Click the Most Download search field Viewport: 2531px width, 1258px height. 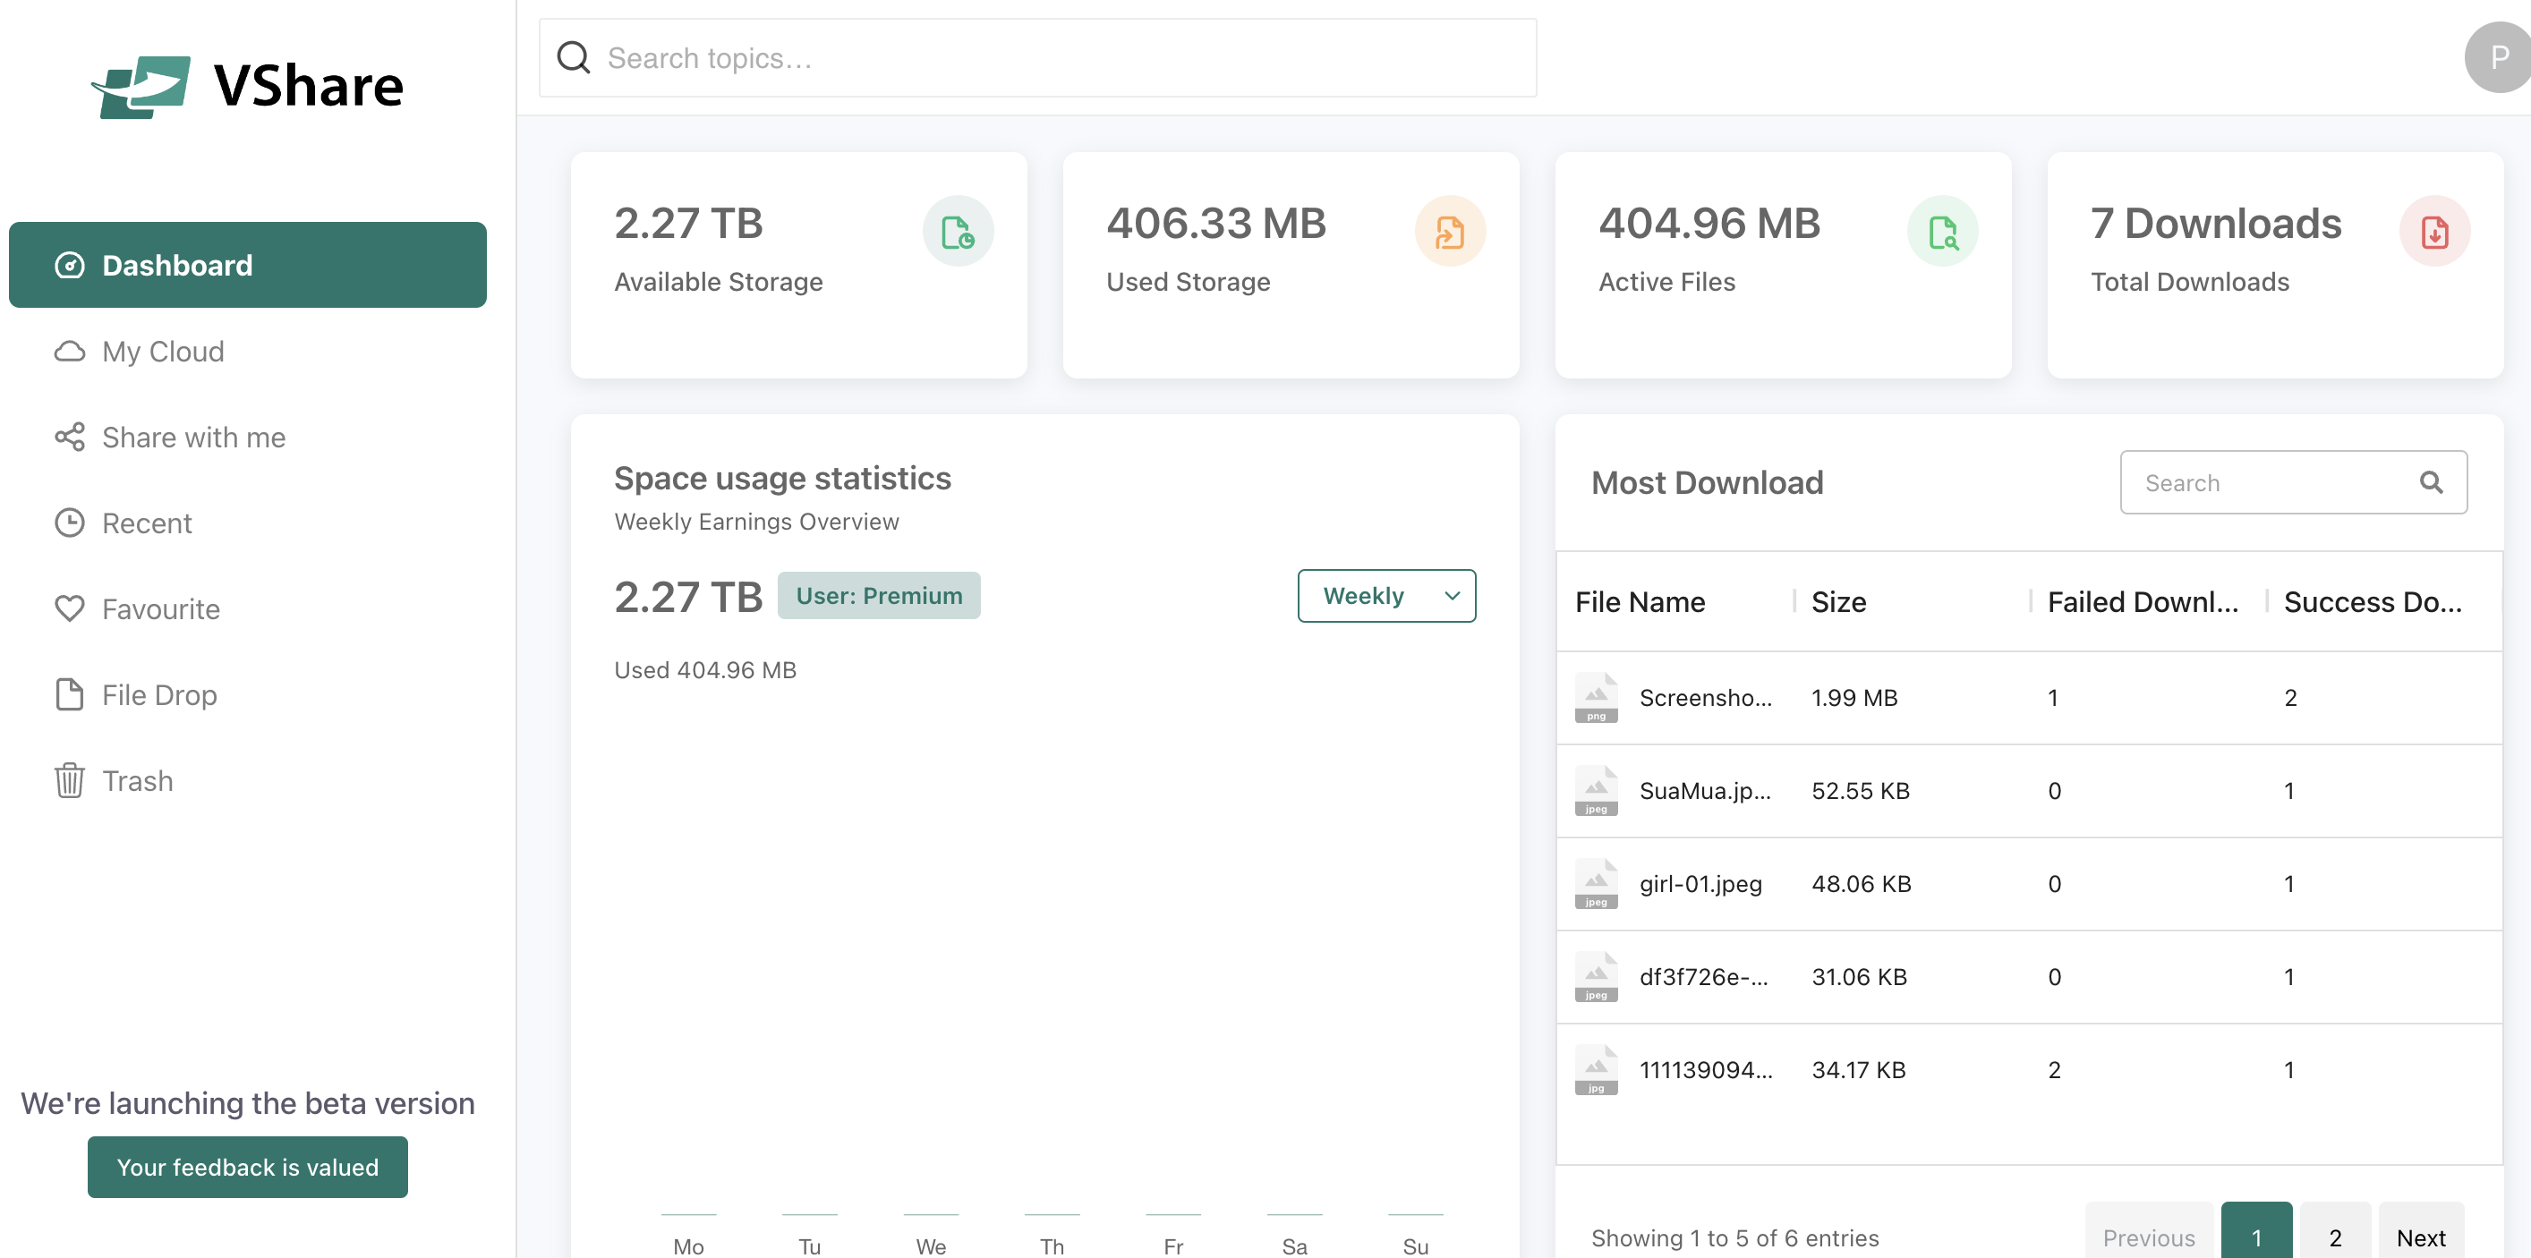coord(2293,482)
